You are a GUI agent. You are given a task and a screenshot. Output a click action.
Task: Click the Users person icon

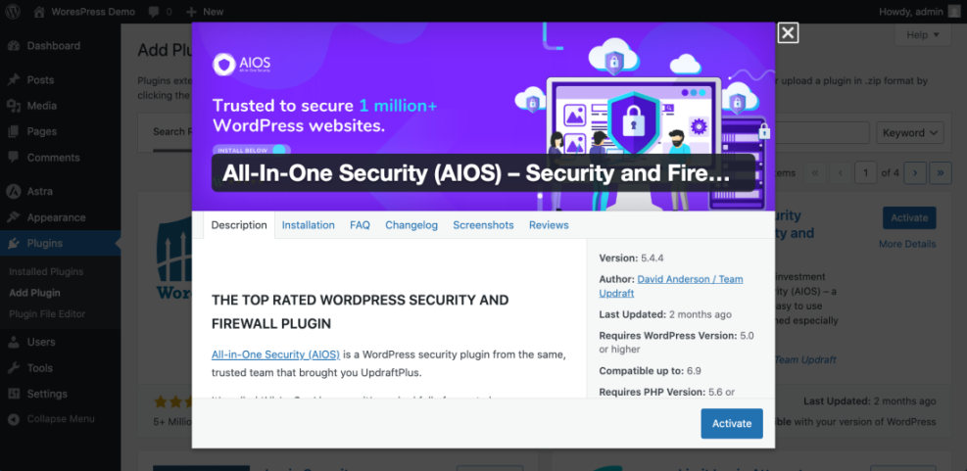tap(14, 342)
